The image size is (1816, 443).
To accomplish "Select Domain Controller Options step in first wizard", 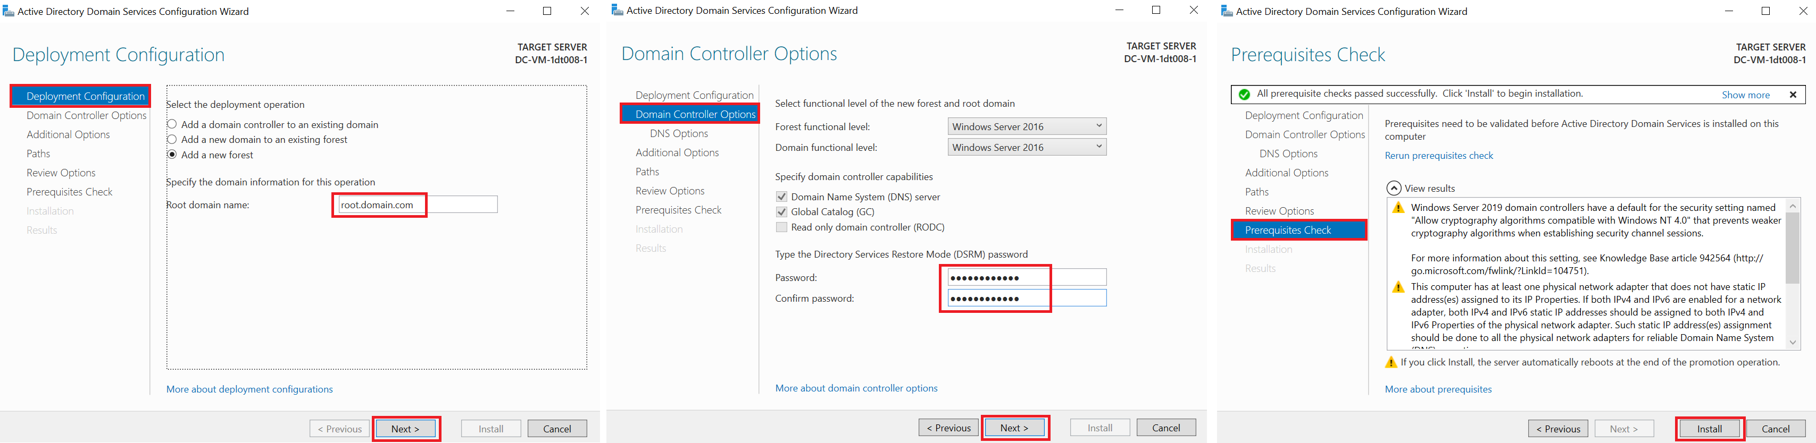I will pyautogui.click(x=87, y=115).
